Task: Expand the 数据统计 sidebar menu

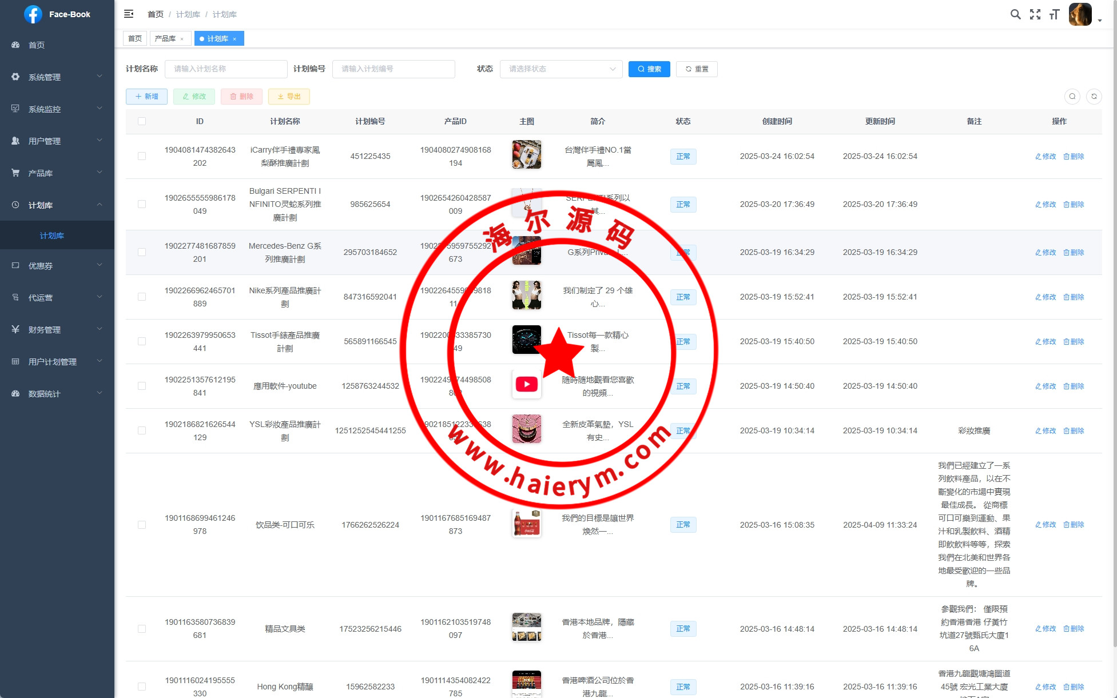Action: [57, 393]
